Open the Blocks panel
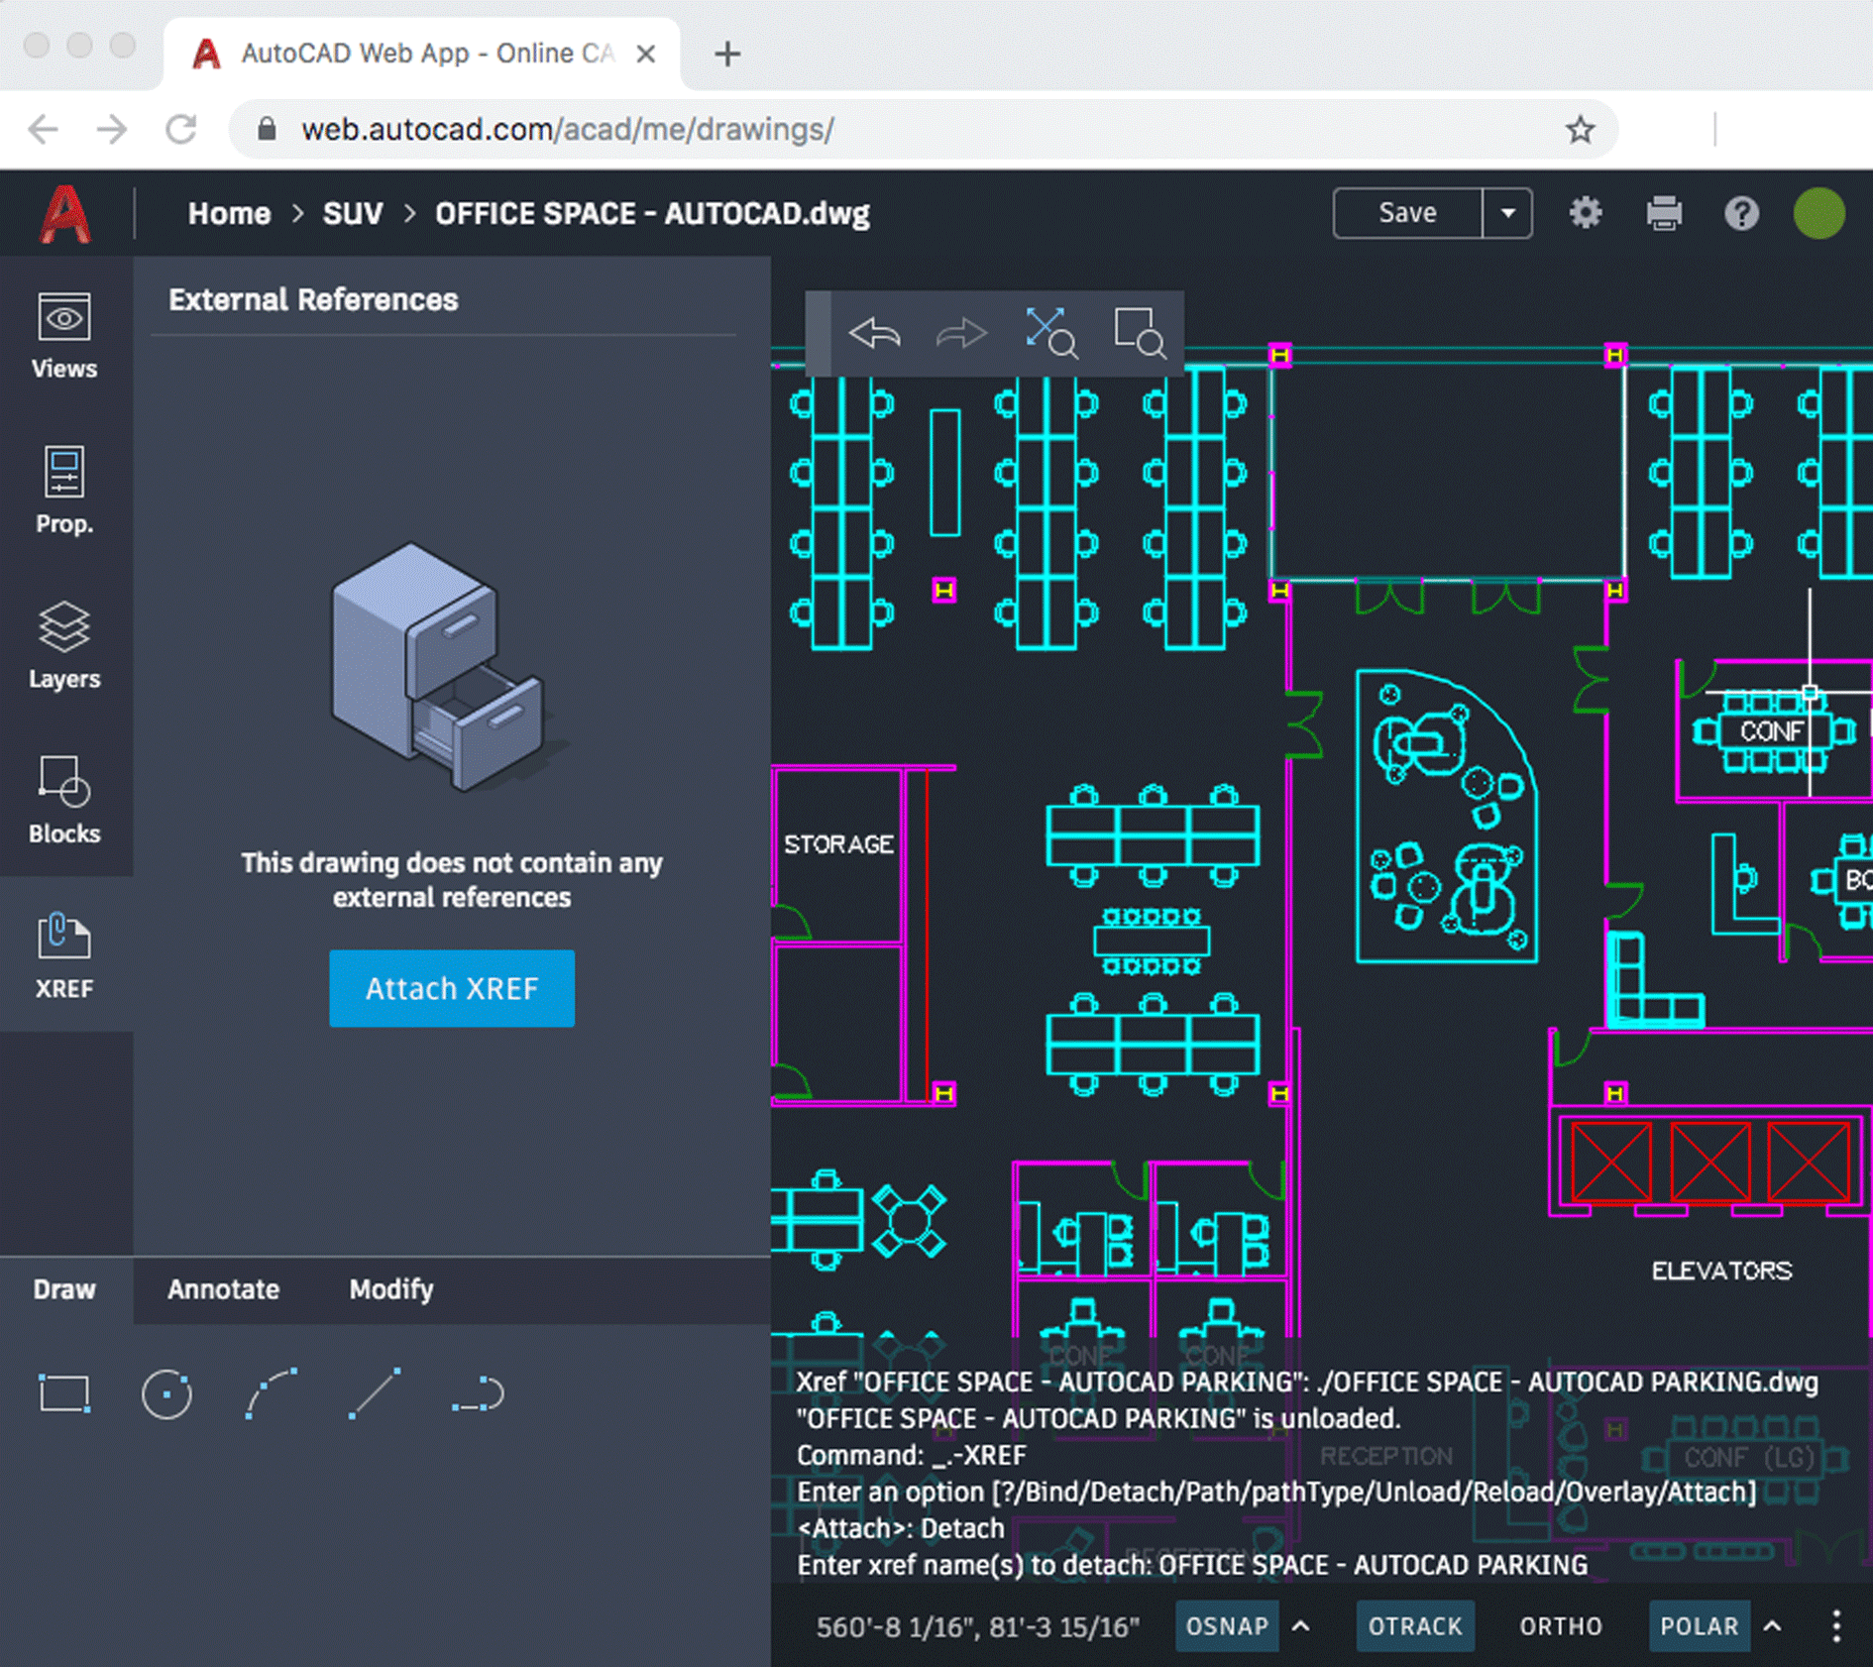 pyautogui.click(x=64, y=800)
